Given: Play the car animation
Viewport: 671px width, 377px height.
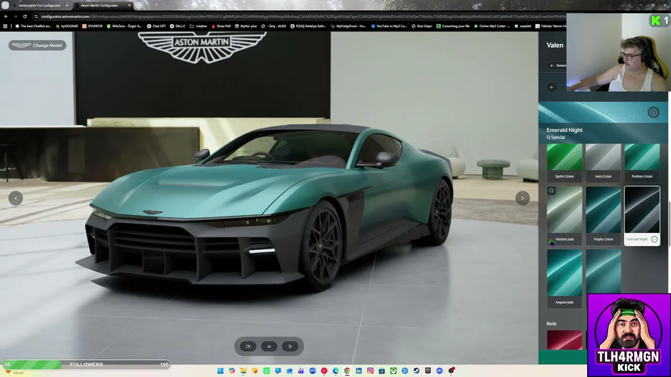Looking at the screenshot, I should tap(290, 346).
